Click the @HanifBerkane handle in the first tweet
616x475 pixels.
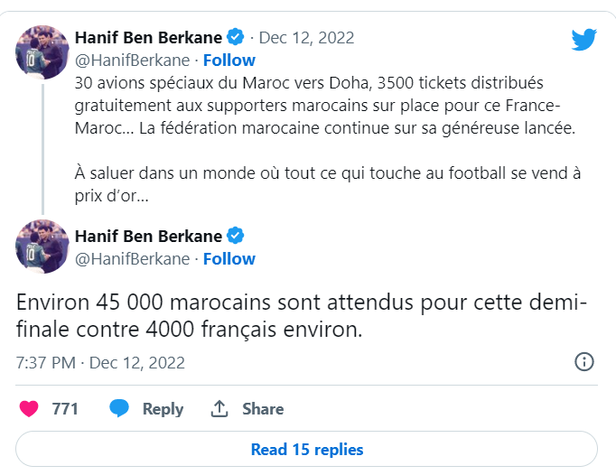click(x=132, y=60)
